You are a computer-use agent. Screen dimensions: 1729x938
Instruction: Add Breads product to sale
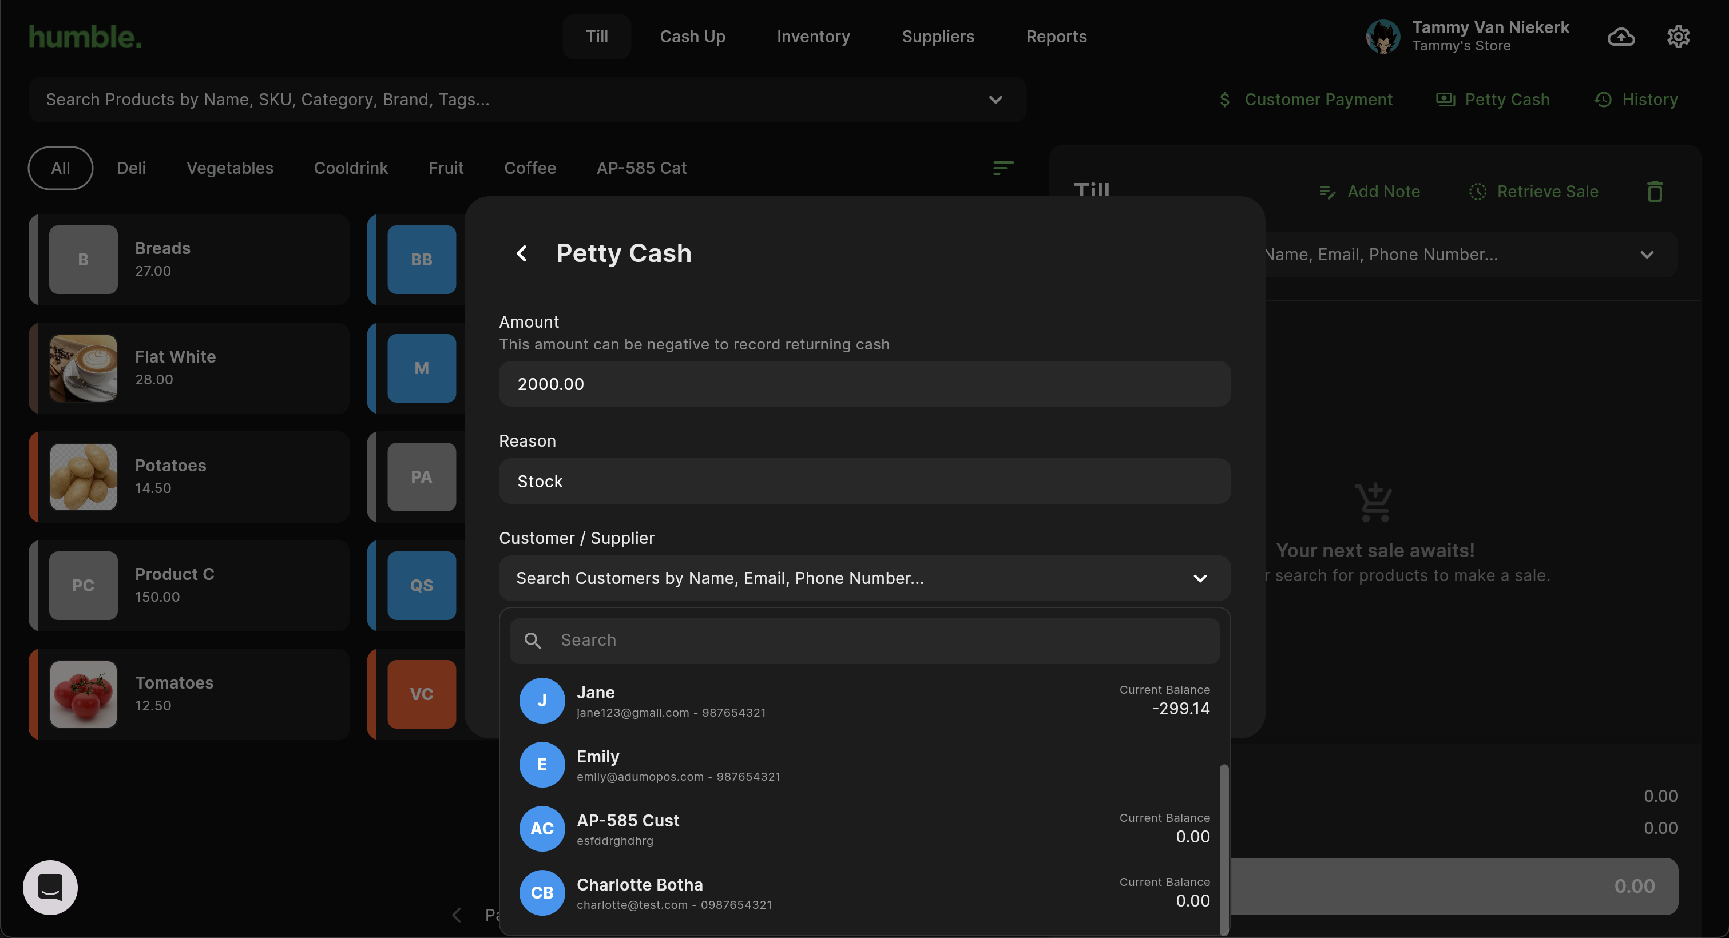[189, 260]
